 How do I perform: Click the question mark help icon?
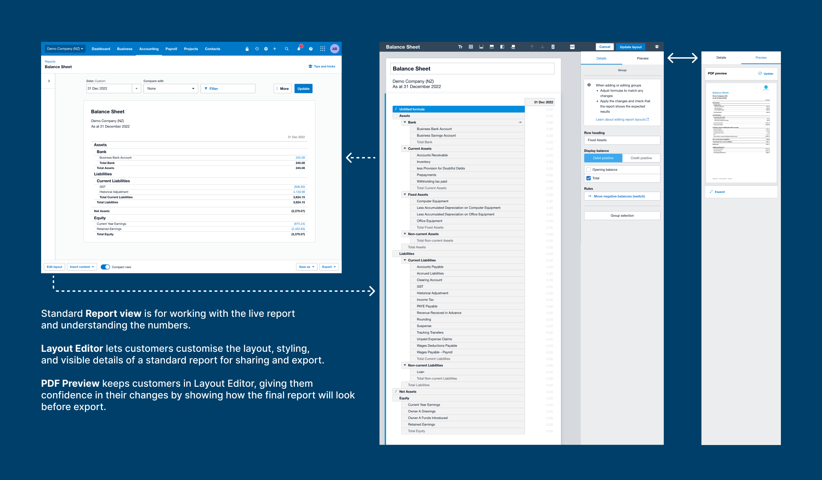tap(311, 49)
